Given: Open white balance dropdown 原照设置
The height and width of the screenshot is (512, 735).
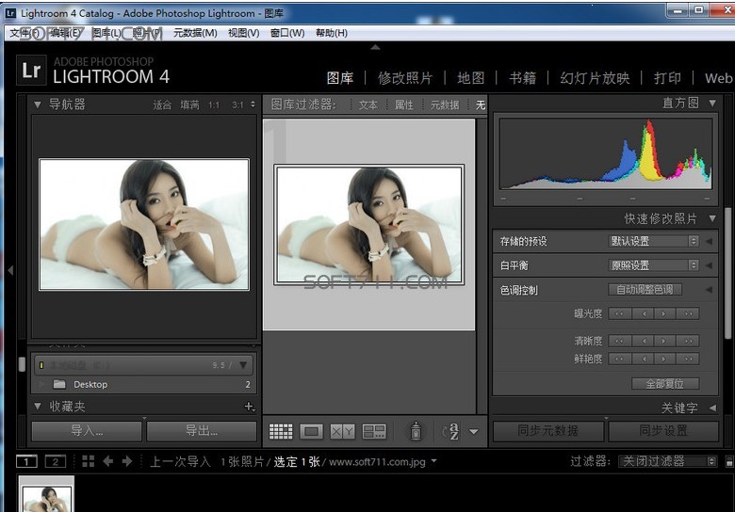Looking at the screenshot, I should click(653, 265).
